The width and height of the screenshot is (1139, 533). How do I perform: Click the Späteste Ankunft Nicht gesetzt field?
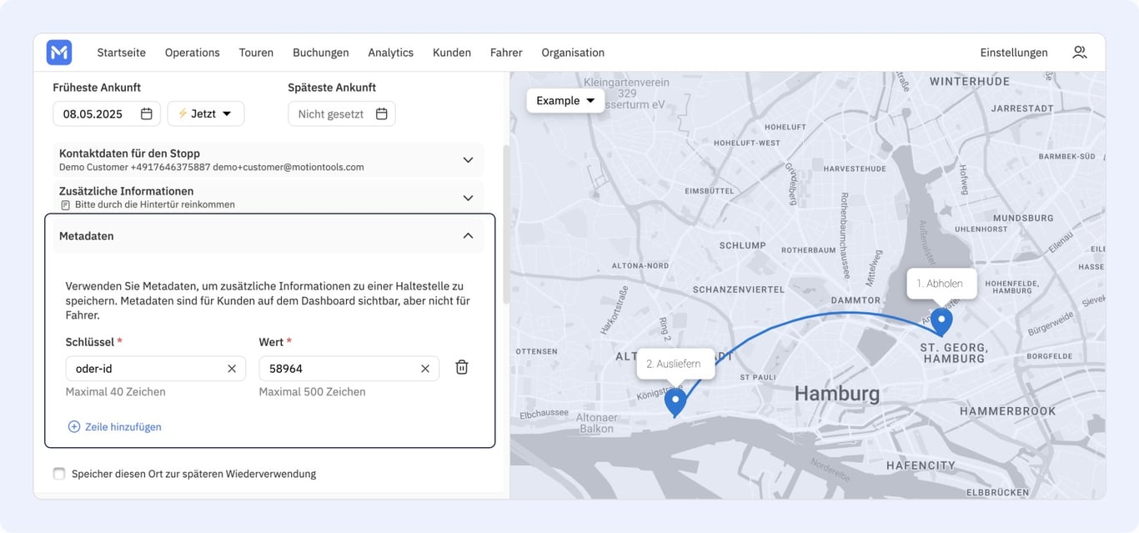point(342,113)
